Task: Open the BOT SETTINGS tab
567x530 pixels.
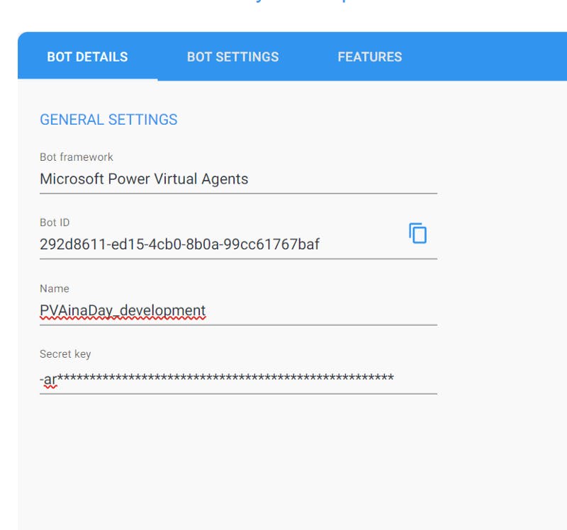Action: click(233, 57)
